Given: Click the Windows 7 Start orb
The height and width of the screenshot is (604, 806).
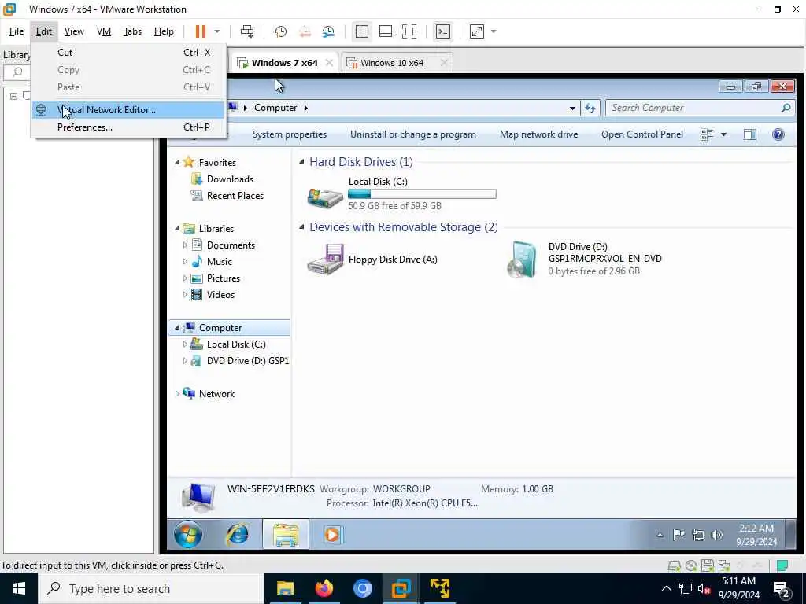Looking at the screenshot, I should click(x=188, y=535).
